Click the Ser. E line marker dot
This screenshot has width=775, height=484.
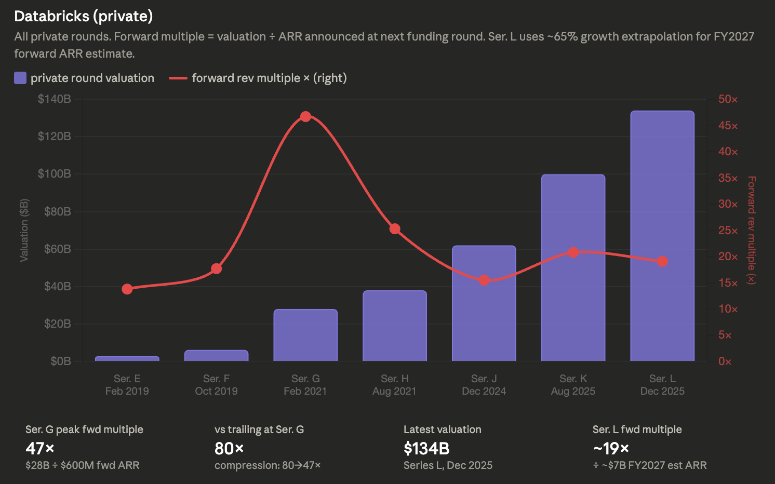(x=127, y=289)
